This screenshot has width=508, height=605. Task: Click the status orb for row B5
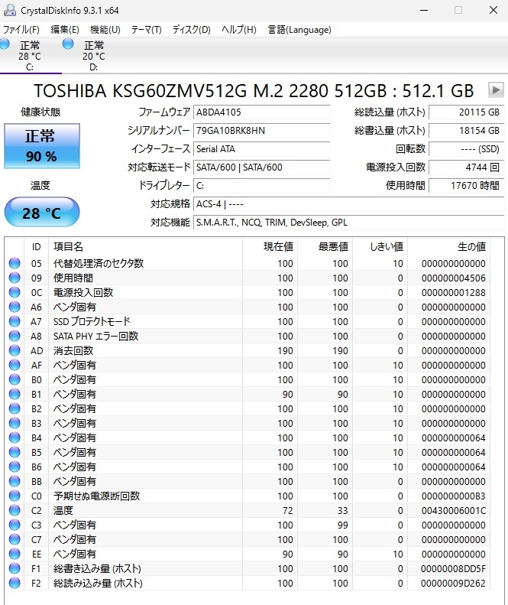pos(15,452)
